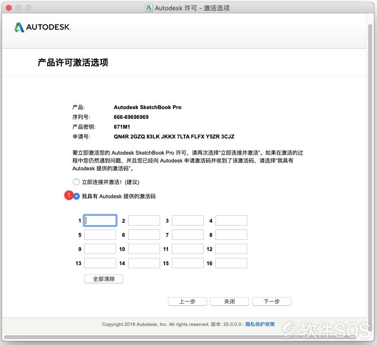The image size is (377, 345).
Task: Click activation code field 9
Action: [x=100, y=249]
